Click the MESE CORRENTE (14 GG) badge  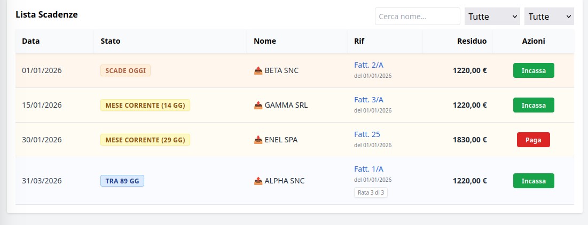pos(145,105)
